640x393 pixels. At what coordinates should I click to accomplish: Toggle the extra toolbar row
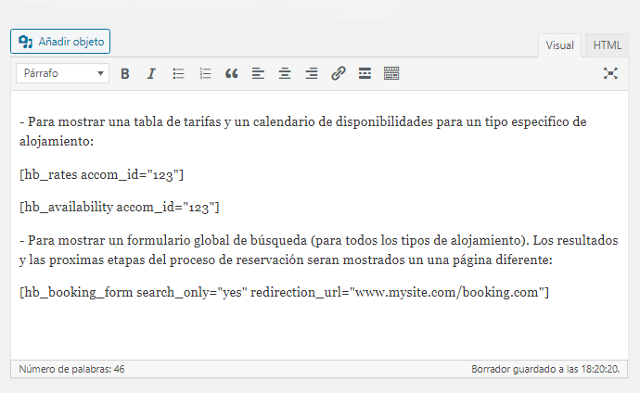point(391,73)
